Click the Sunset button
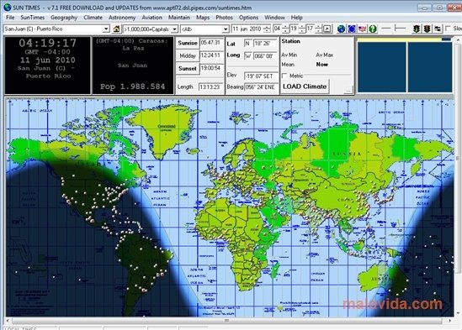Image resolution: width=462 pixels, height=330 pixels. click(x=188, y=68)
